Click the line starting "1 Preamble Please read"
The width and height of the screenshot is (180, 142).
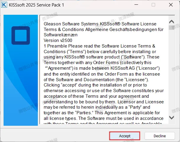[x=99, y=46]
